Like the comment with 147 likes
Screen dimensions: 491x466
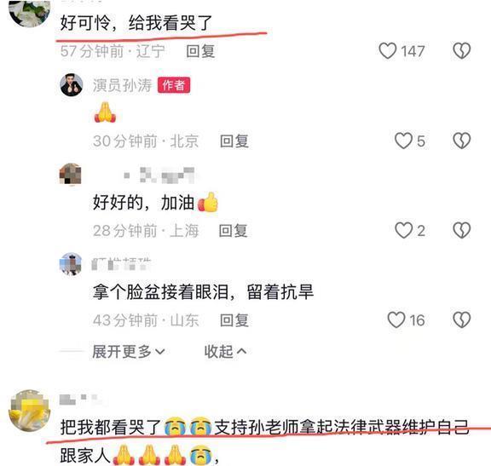click(x=388, y=51)
